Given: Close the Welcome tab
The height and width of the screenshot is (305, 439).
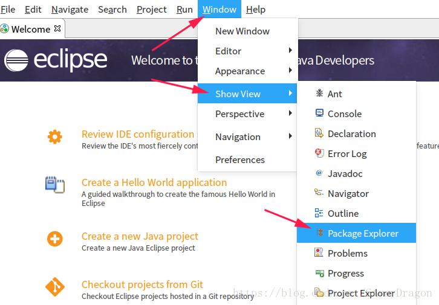Looking at the screenshot, I should pos(57,28).
